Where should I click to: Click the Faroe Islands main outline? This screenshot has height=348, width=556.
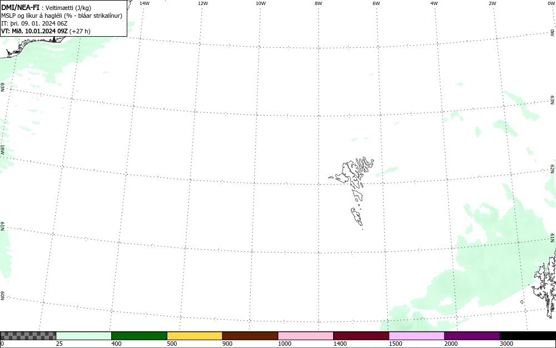coord(352,172)
